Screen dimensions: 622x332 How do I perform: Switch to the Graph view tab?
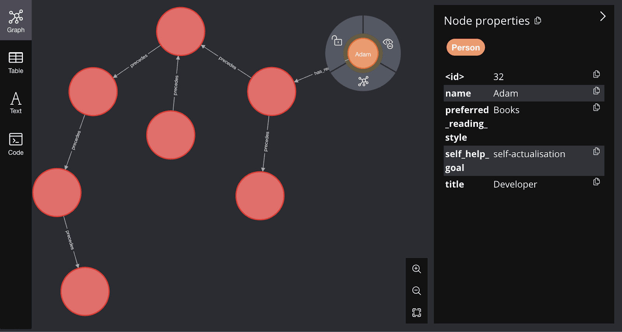(16, 21)
